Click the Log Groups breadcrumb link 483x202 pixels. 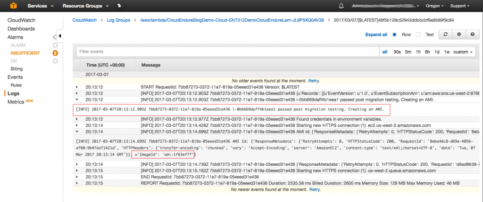click(118, 20)
